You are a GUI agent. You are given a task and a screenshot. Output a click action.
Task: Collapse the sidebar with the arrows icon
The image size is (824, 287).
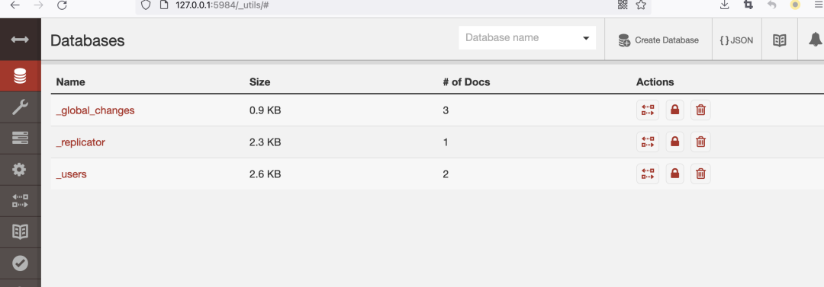click(20, 40)
